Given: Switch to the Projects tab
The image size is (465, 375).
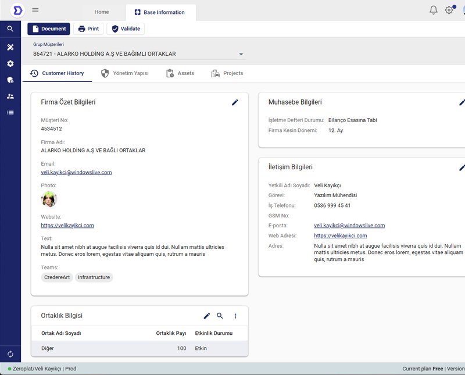Looking at the screenshot, I should coord(227,73).
